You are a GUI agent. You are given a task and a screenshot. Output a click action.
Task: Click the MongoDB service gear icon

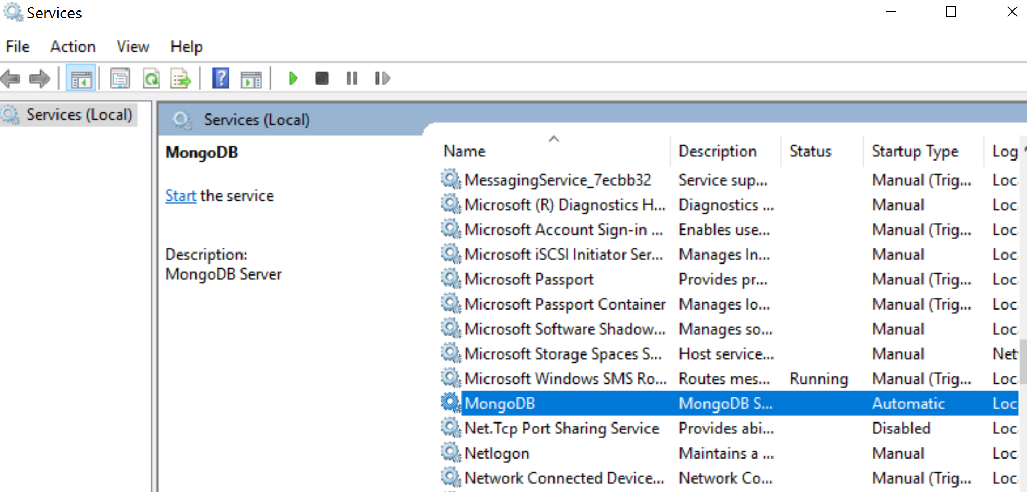coord(451,403)
